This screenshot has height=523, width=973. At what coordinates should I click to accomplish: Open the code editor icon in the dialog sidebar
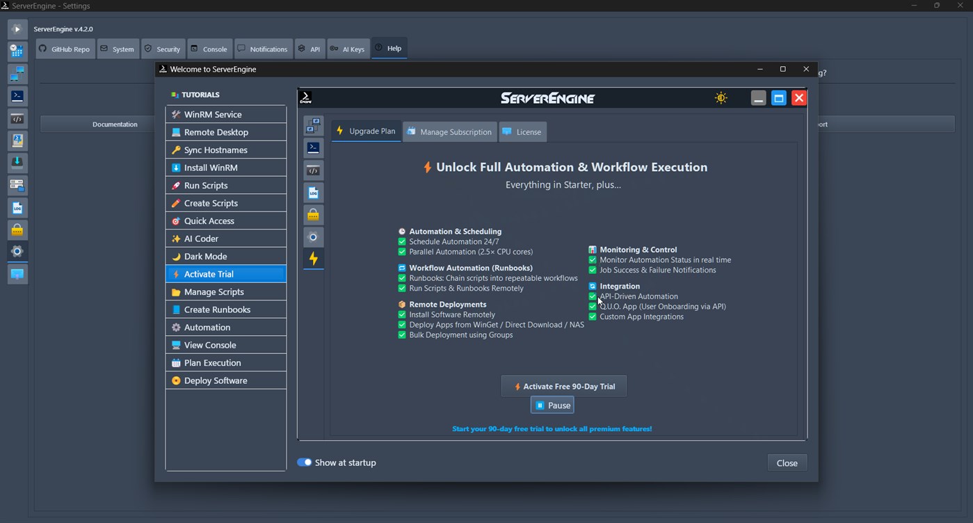click(313, 170)
